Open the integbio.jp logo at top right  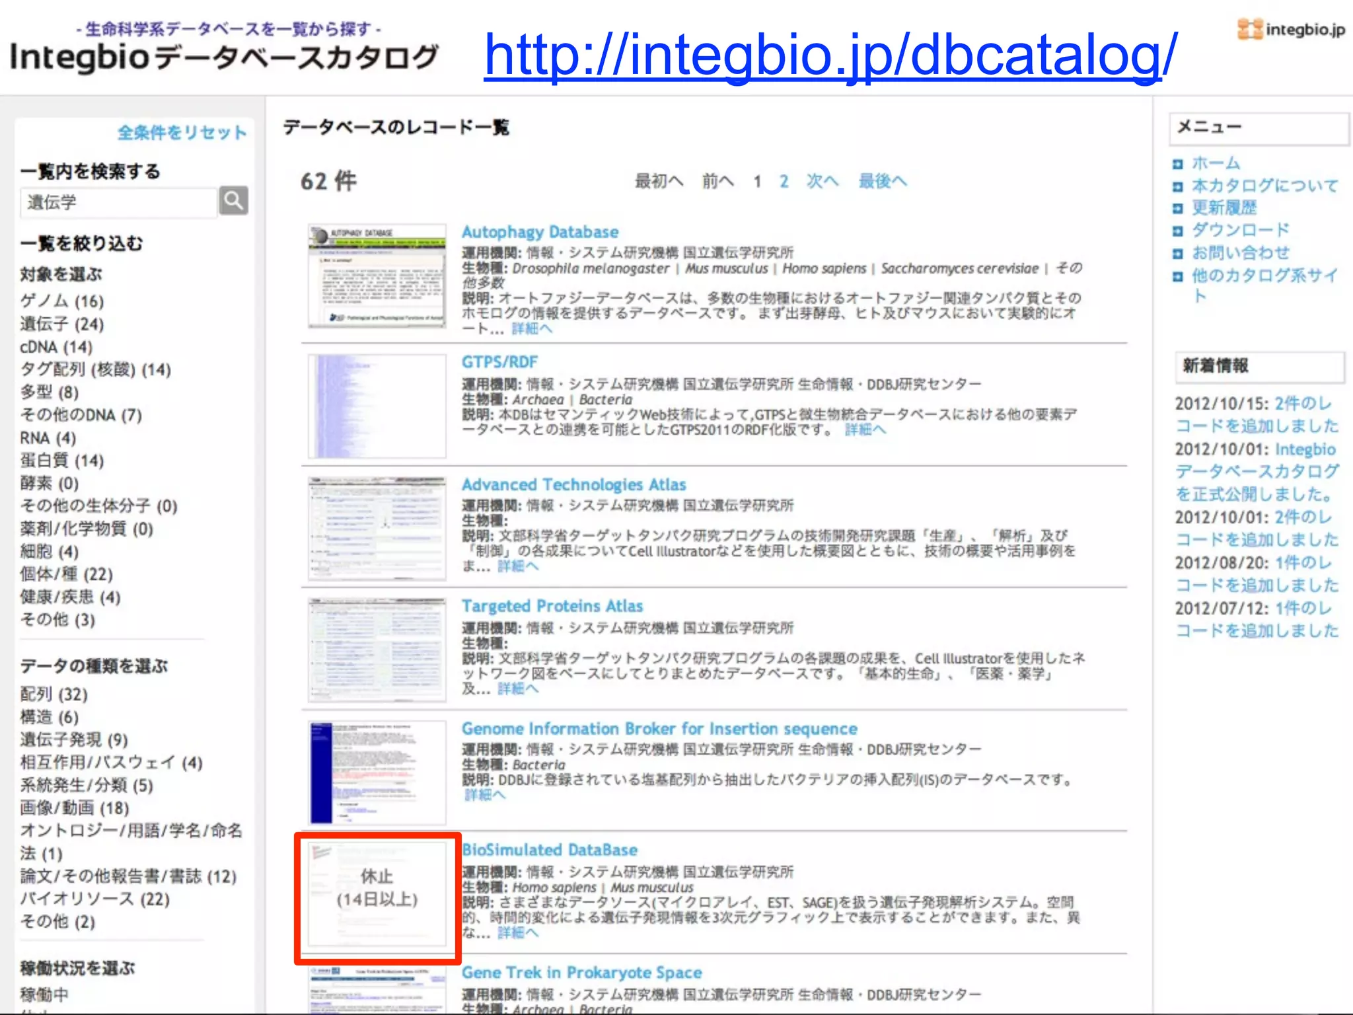1291,29
